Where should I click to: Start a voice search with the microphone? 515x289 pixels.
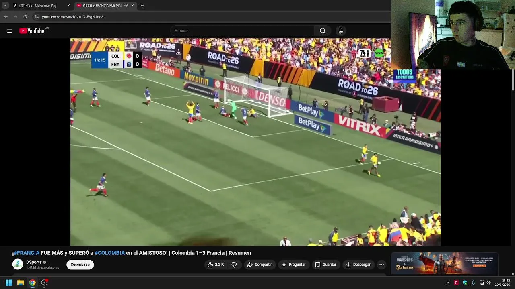tap(341, 31)
